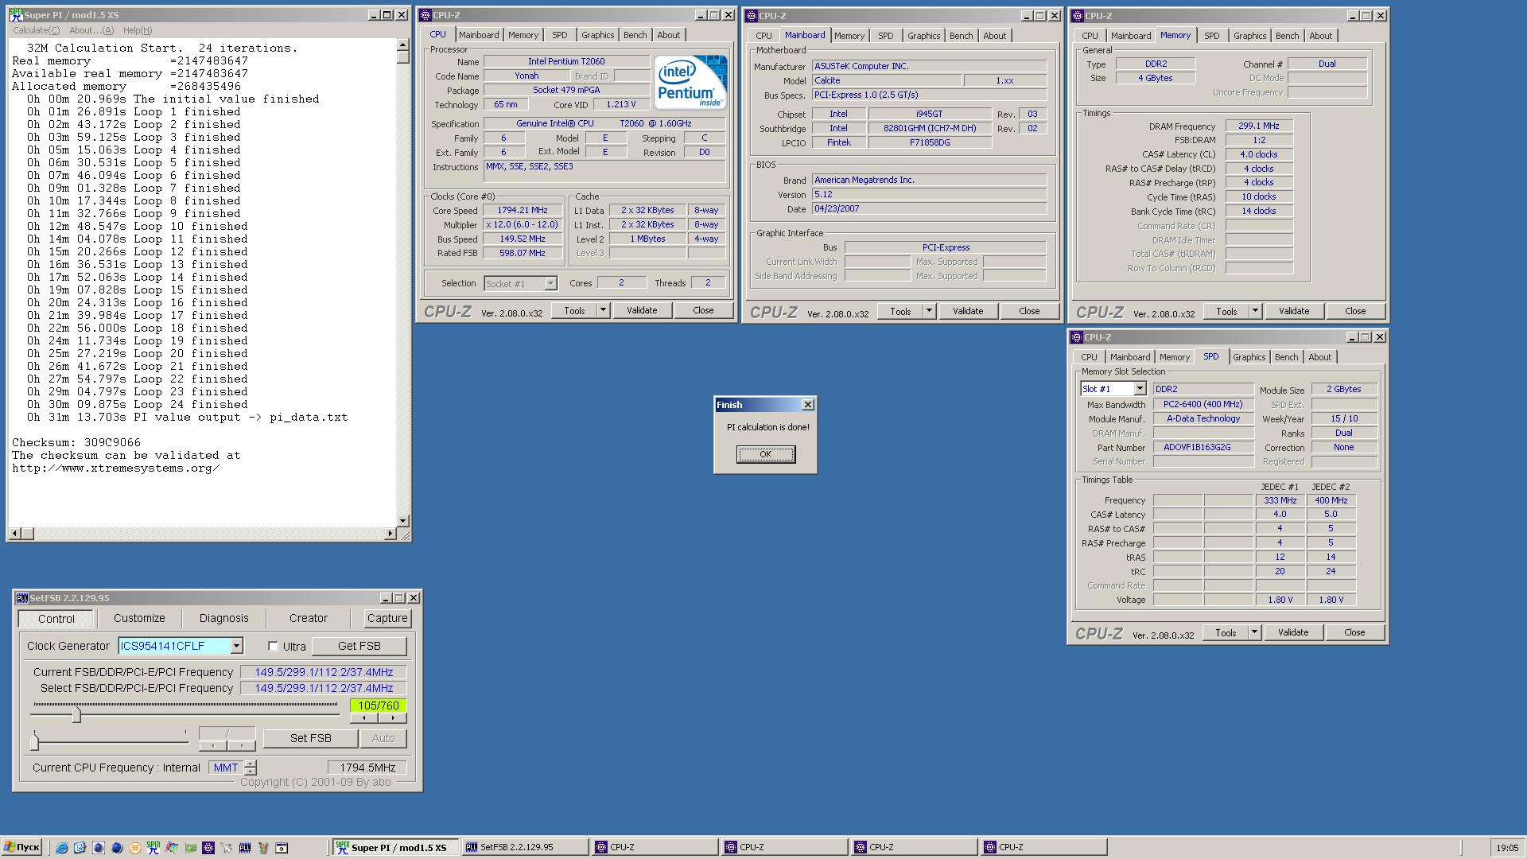1527x859 pixels.
Task: Open the Пуск start menu
Action: point(21,847)
